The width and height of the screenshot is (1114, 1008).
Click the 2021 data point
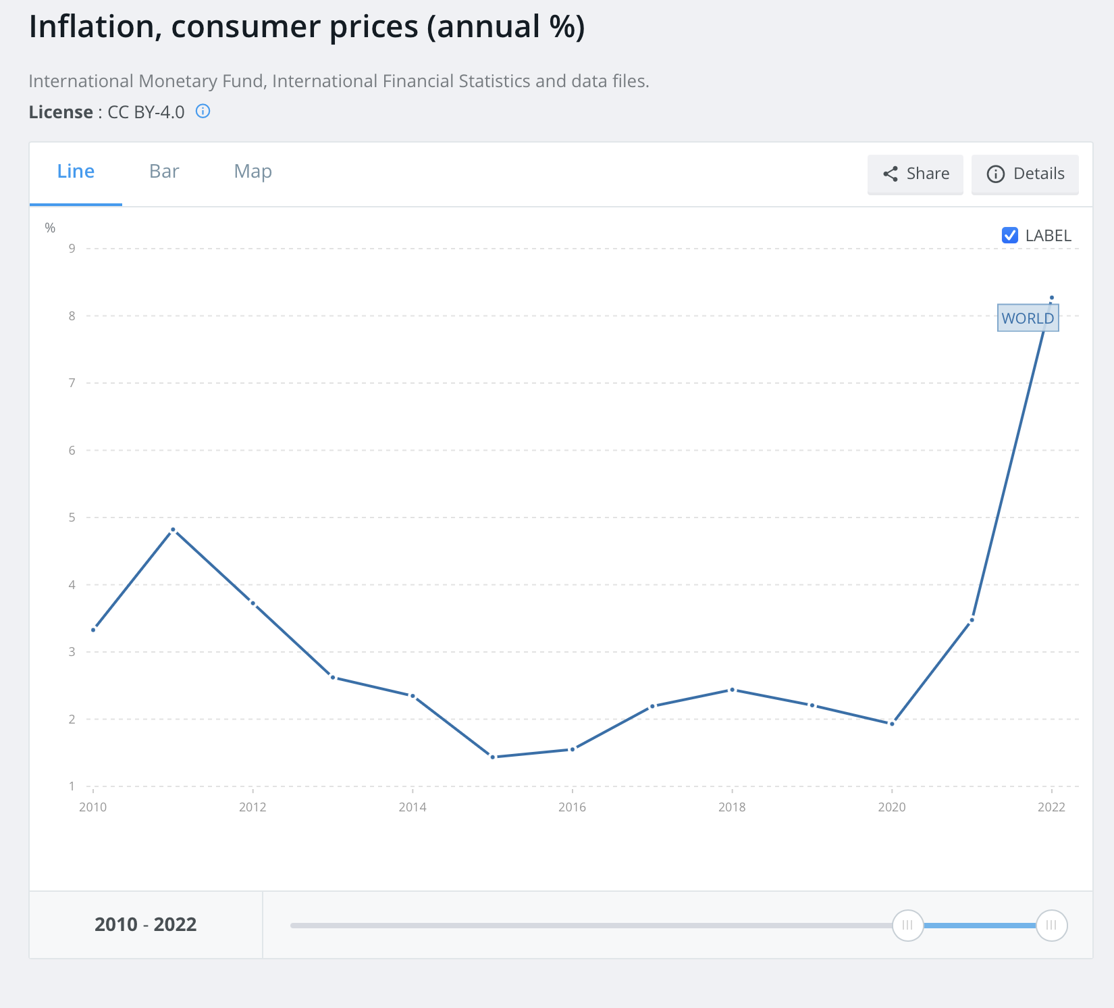click(972, 620)
